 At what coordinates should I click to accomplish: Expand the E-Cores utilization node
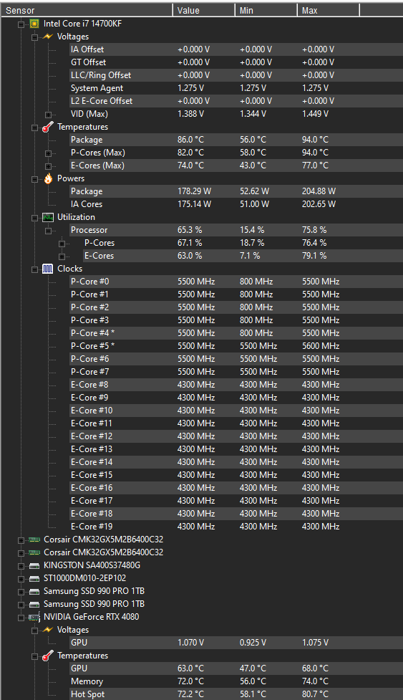pyautogui.click(x=62, y=256)
